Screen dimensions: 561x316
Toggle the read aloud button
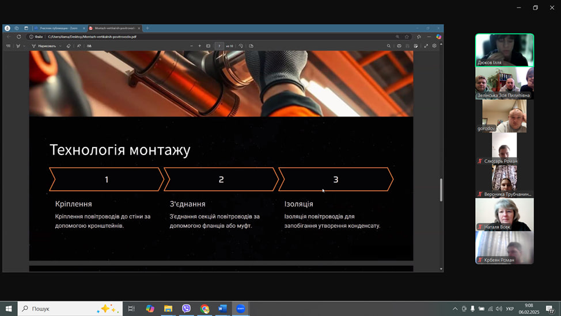tap(79, 46)
